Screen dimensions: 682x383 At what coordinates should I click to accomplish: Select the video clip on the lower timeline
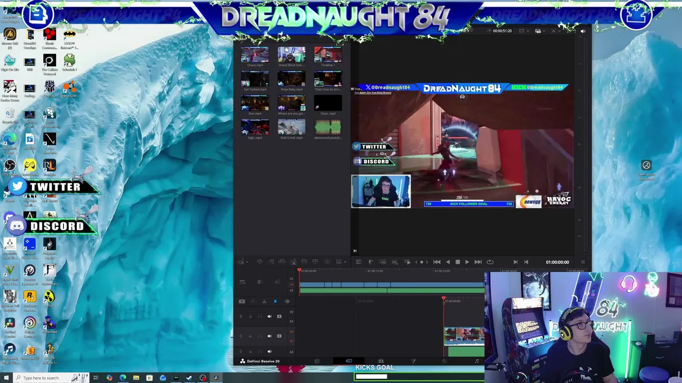point(464,336)
